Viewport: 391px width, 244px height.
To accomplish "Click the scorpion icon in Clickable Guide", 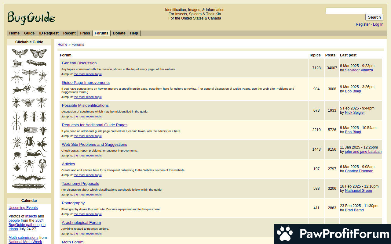I will pos(42,166).
